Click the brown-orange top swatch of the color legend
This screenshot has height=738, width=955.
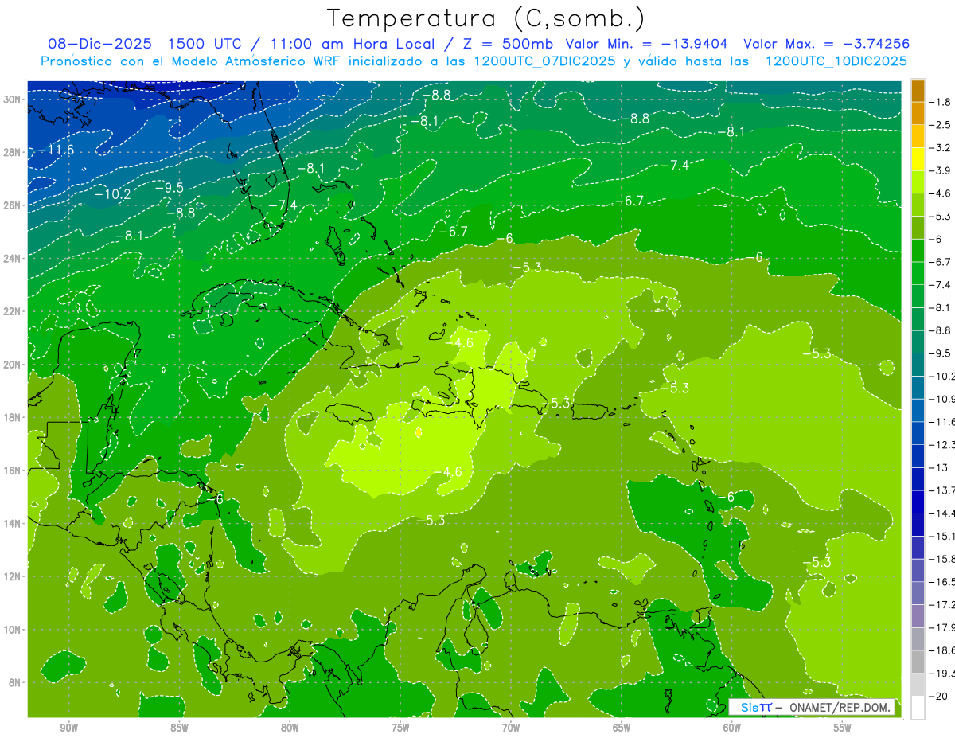[x=918, y=91]
